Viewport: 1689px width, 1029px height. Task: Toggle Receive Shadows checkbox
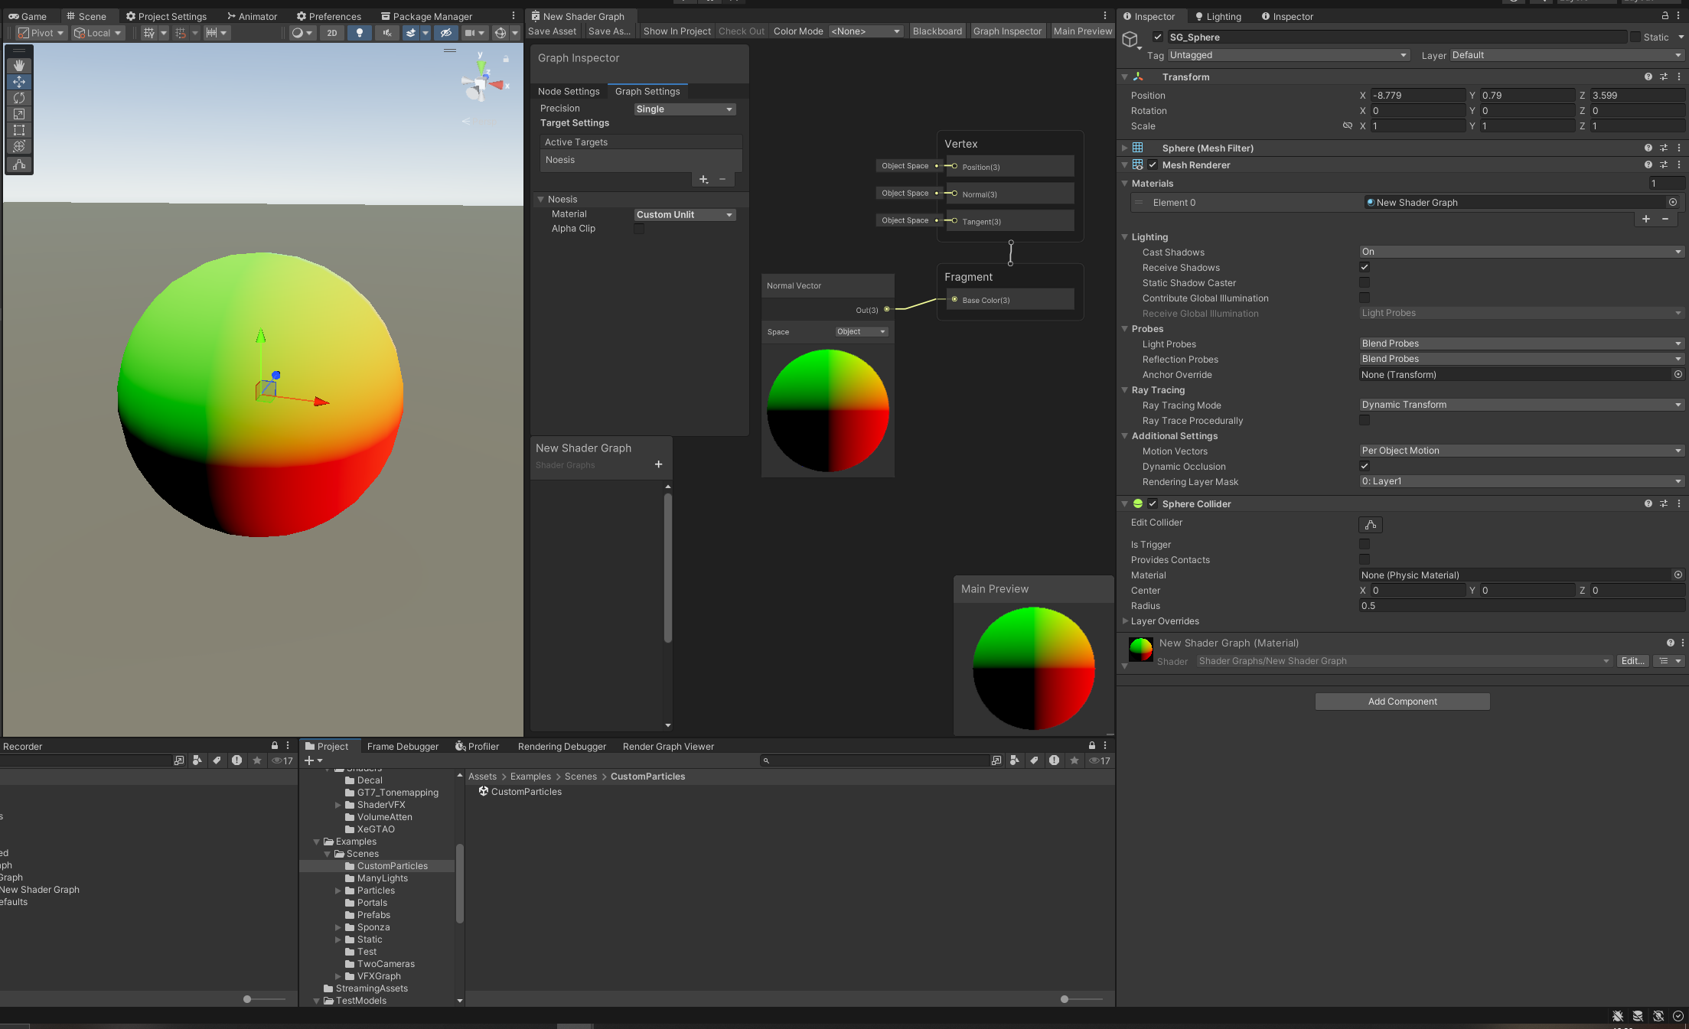click(x=1365, y=267)
